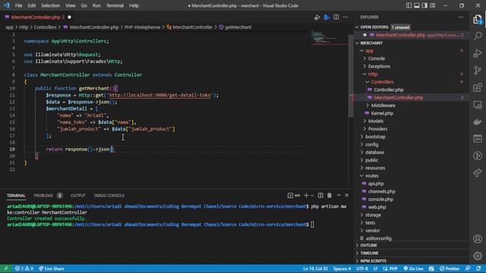
Task: Click getMerchant in the breadcrumb
Action: point(238,27)
